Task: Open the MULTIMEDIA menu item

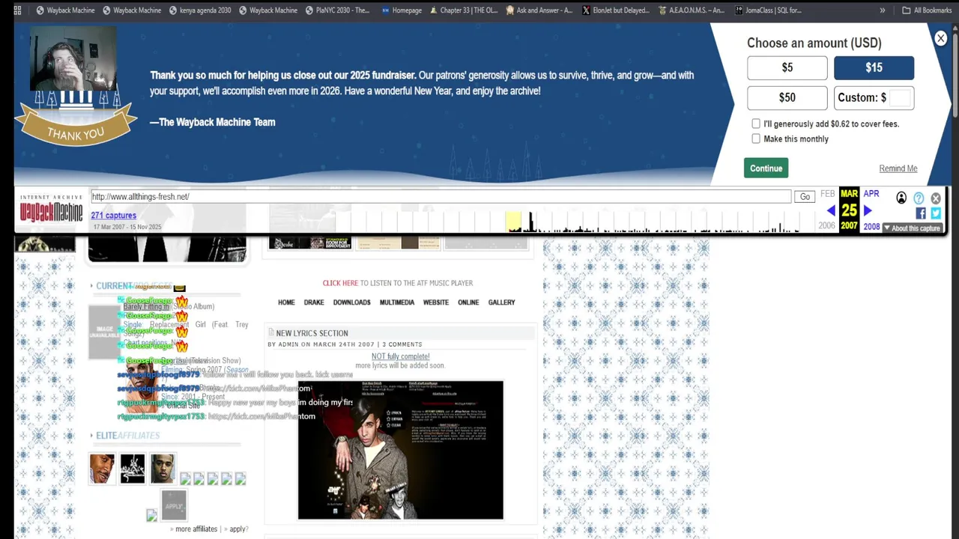Action: pyautogui.click(x=396, y=302)
